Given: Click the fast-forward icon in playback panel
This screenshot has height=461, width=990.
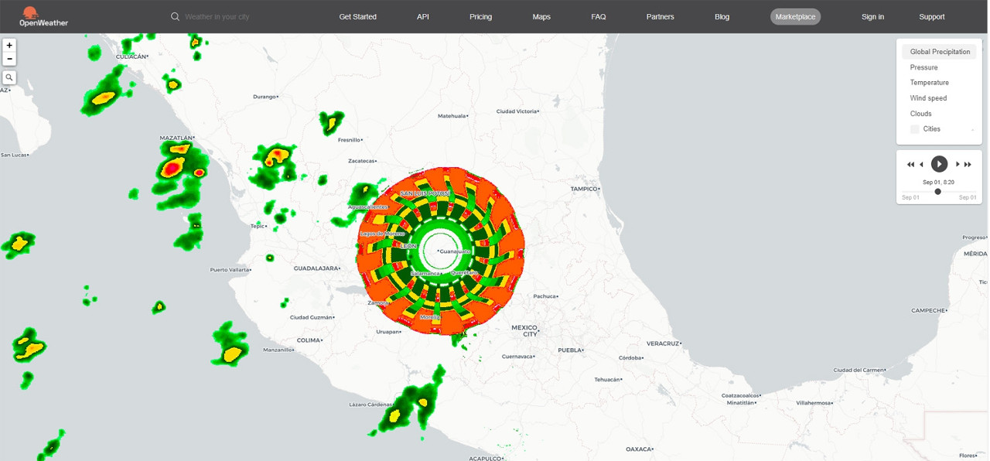Looking at the screenshot, I should (968, 164).
